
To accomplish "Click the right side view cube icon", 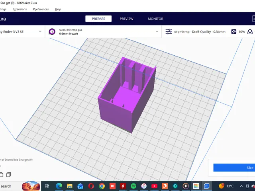I will [x=9, y=175].
